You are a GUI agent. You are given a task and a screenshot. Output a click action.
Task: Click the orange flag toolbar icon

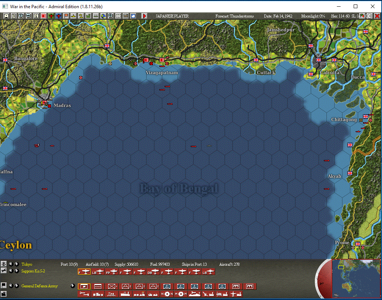click(66, 16)
